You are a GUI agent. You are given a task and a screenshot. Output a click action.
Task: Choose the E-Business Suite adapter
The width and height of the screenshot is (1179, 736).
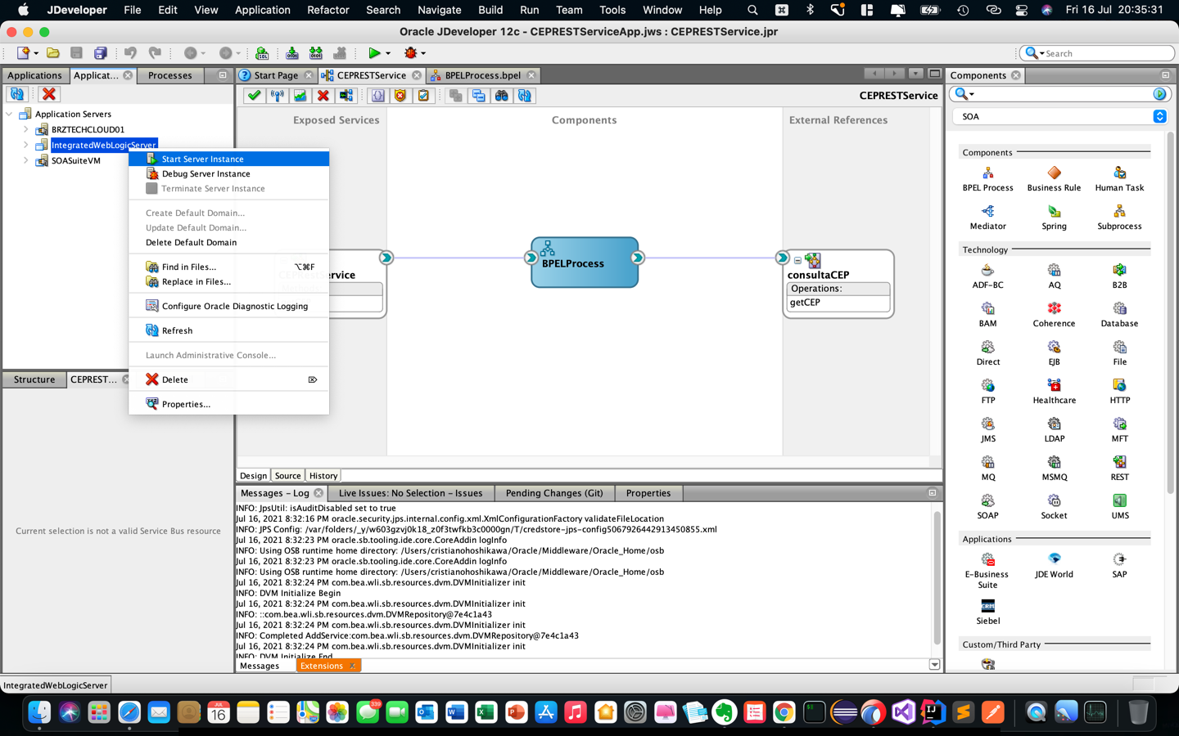point(987,559)
